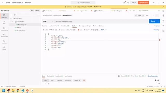
Task: Click the satellite sync icon in the header
Action: tap(125, 3)
